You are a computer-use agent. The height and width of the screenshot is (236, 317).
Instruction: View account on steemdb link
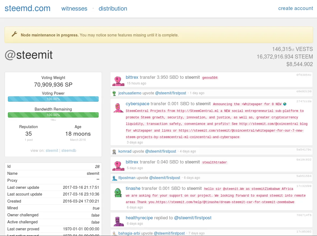click(x=69, y=151)
